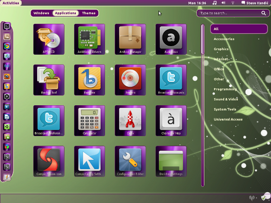Filter by Sound & Video
271x203 pixels.
pos(226,99)
